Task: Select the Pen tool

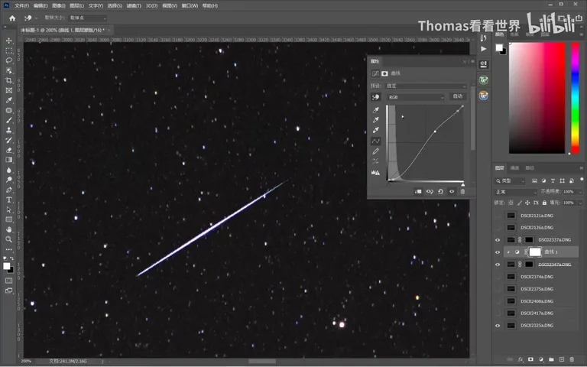Action: [x=9, y=190]
